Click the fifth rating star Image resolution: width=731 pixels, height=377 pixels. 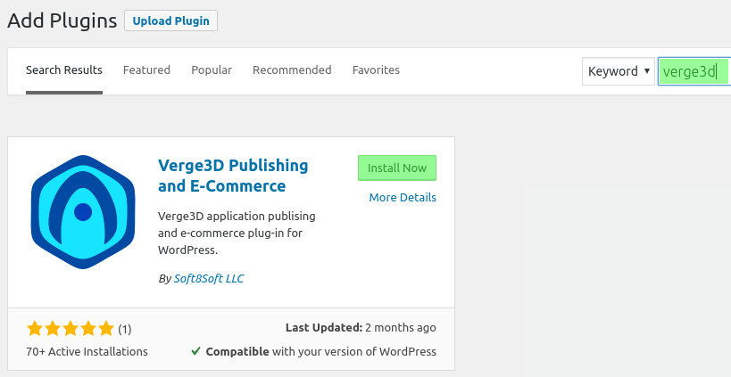point(106,329)
